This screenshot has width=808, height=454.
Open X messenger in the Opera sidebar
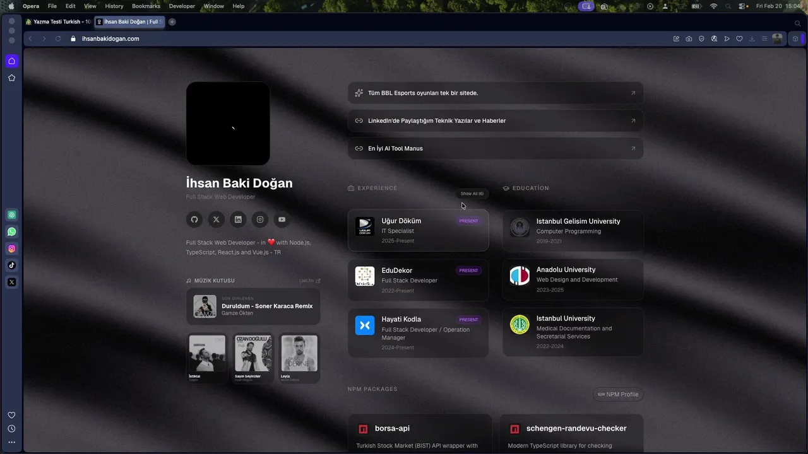pos(11,282)
